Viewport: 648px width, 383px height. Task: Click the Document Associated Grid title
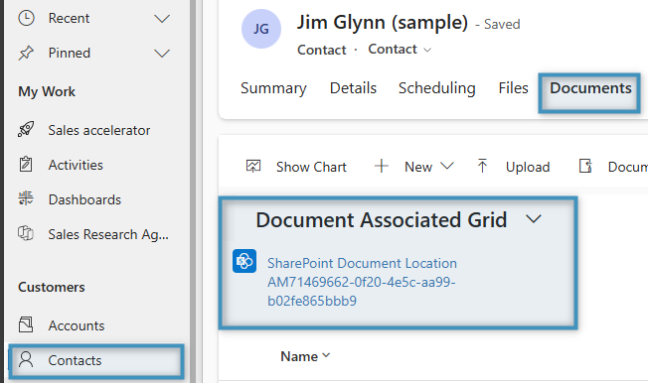(x=381, y=219)
